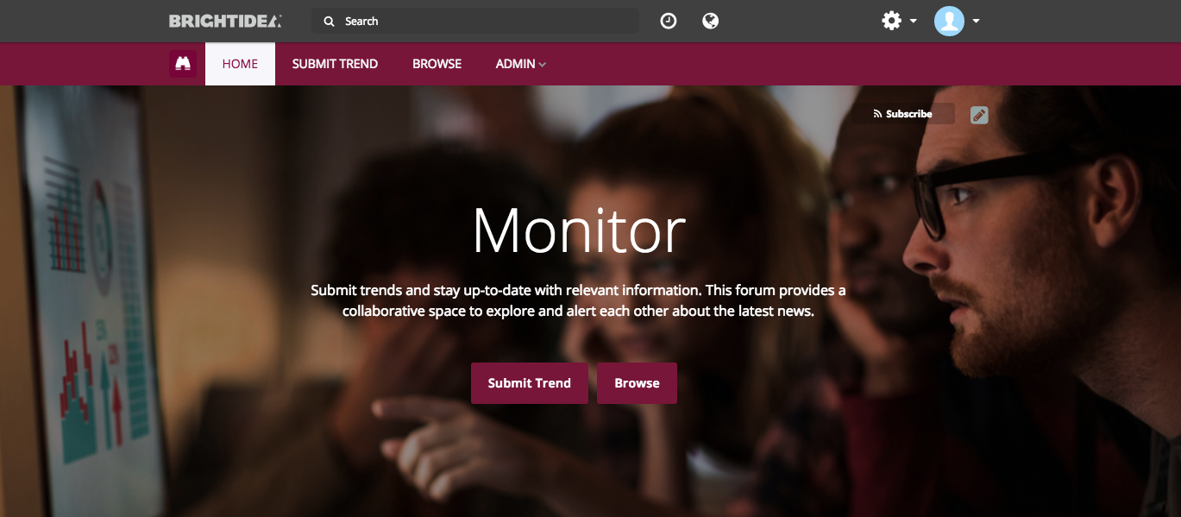Click the search magnifier icon
The image size is (1181, 517).
tap(329, 22)
